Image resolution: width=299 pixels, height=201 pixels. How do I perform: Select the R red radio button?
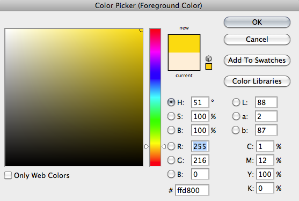point(171,146)
